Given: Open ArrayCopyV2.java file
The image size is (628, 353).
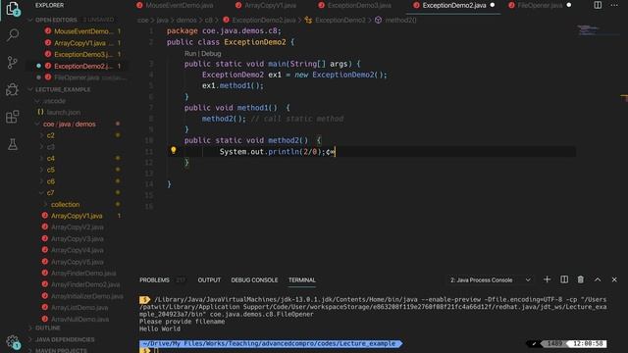Looking at the screenshot, I should [78, 227].
